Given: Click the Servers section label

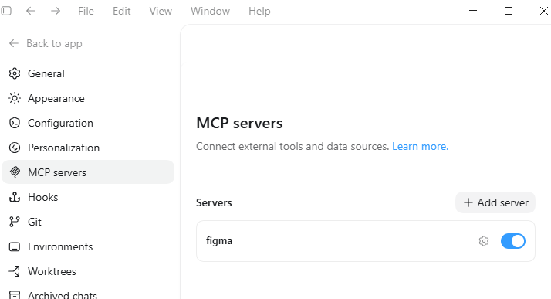Looking at the screenshot, I should coord(214,202).
